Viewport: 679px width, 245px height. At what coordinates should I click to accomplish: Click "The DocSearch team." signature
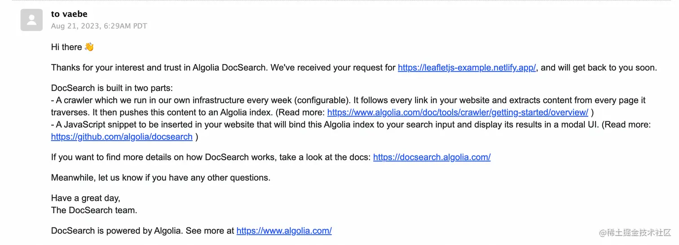tap(94, 210)
